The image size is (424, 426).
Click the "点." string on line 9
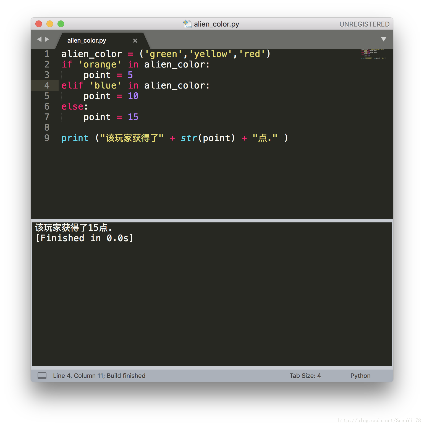[x=265, y=138]
